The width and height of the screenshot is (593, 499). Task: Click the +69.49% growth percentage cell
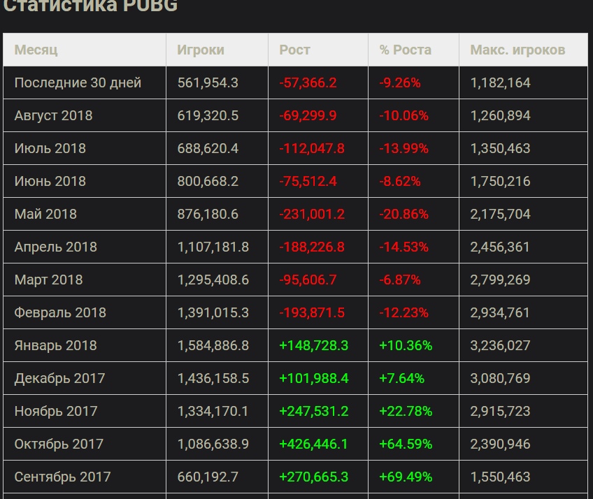(406, 477)
